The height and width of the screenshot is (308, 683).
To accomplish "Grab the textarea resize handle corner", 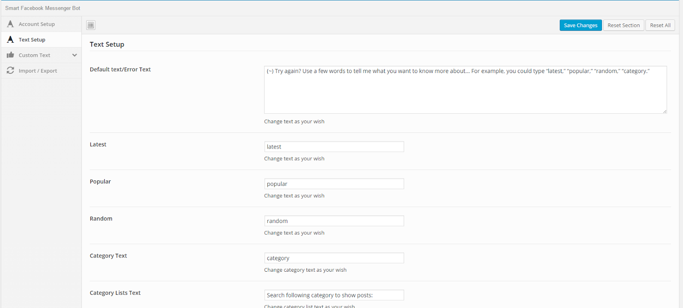I will click(665, 111).
